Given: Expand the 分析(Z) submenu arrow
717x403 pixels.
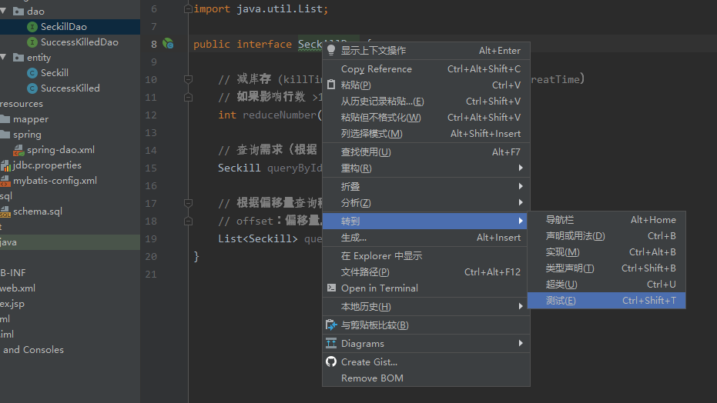Looking at the screenshot, I should tap(521, 202).
